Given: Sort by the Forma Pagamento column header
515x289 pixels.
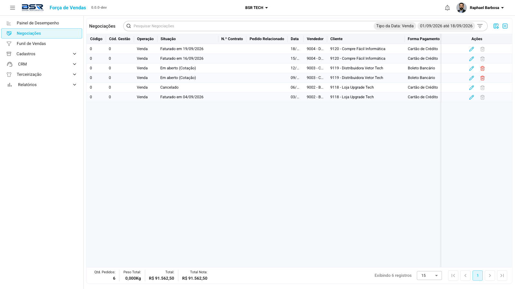Looking at the screenshot, I should click(x=424, y=39).
